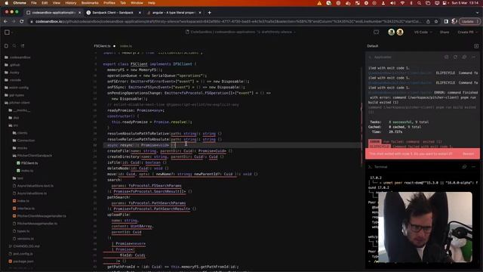Image resolution: width=483 pixels, height=272 pixels.
Task: Expand the Connection folder
Action: pos(23,141)
